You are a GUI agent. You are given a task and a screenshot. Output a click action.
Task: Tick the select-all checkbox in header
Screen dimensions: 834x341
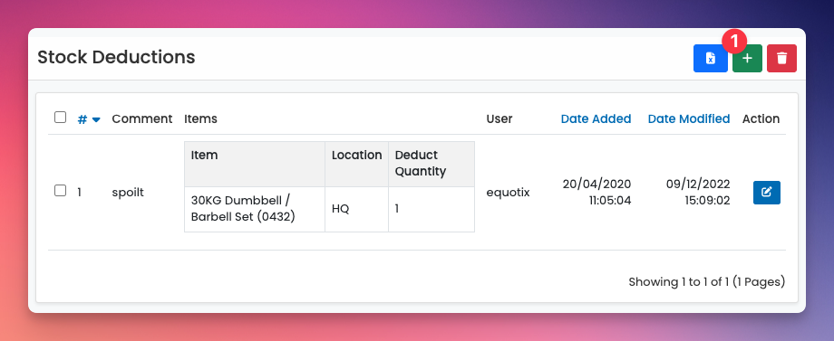60,118
